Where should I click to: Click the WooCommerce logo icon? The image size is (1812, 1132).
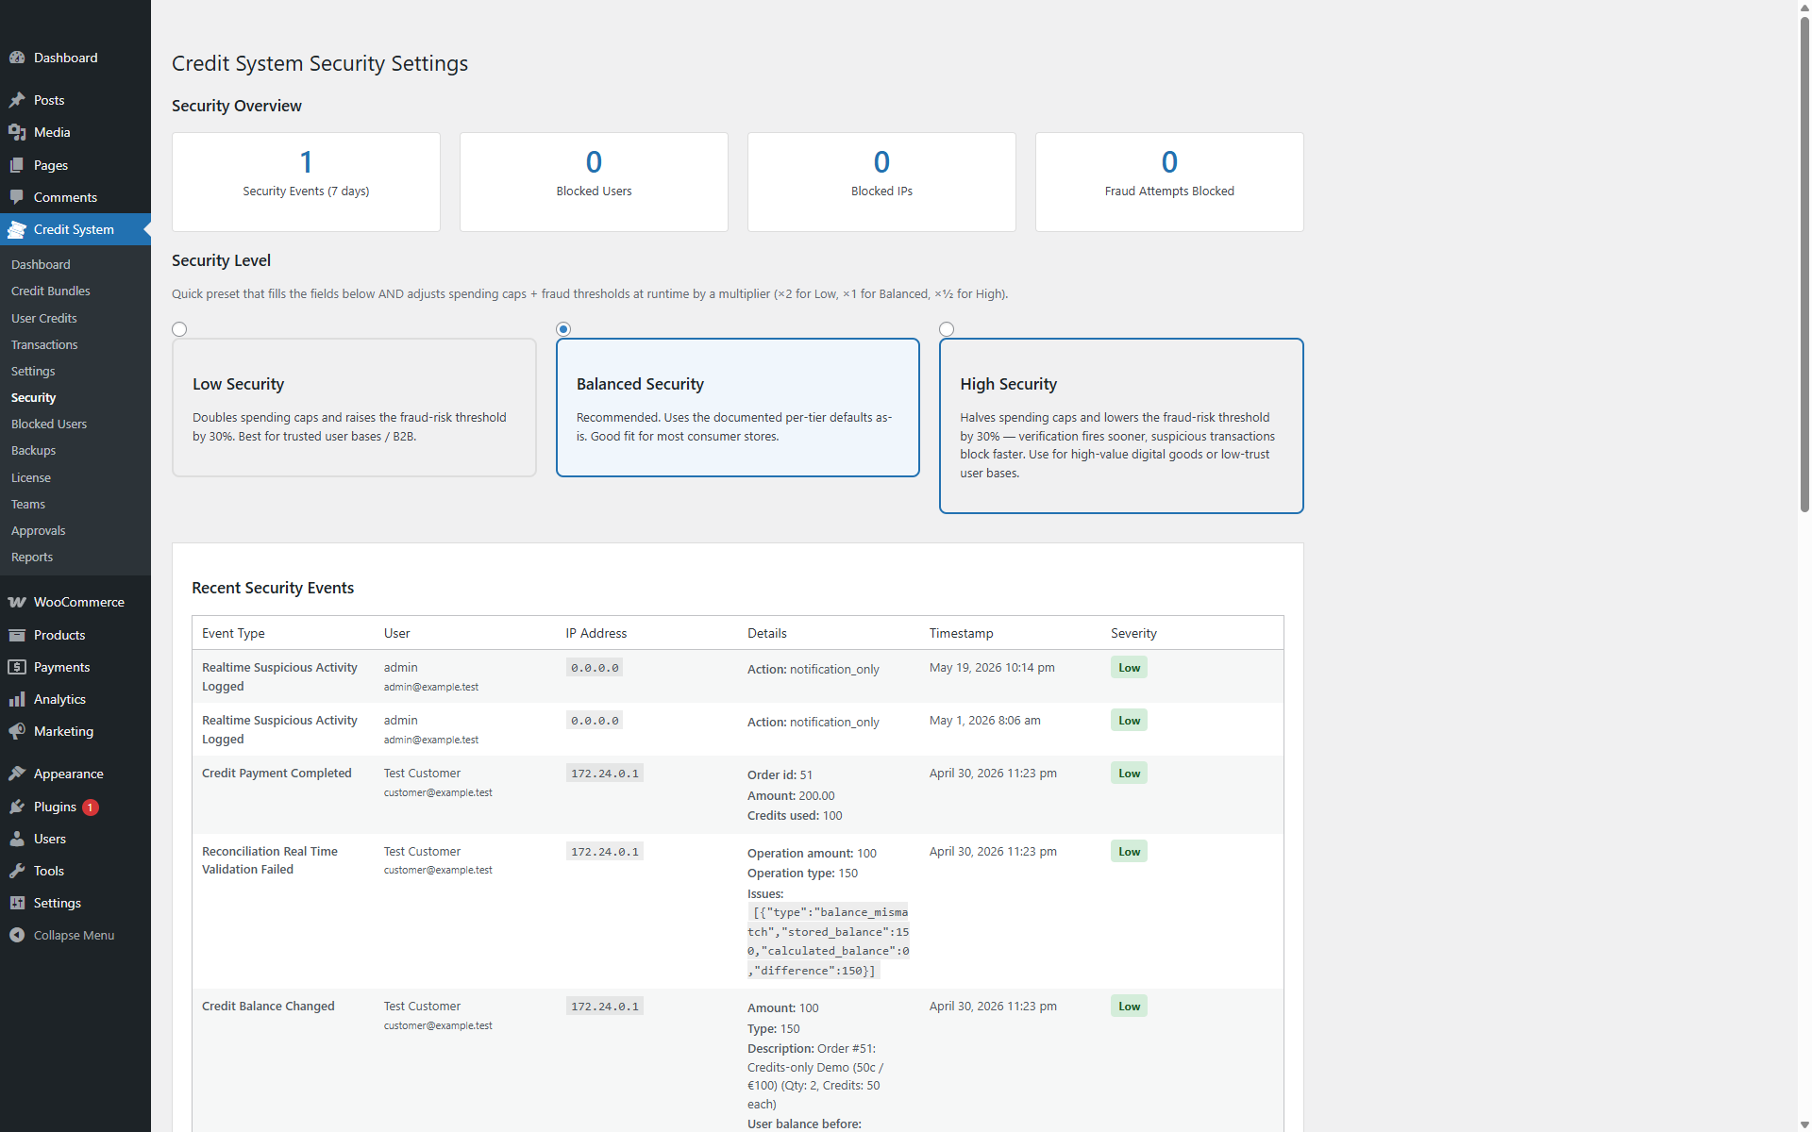point(17,602)
